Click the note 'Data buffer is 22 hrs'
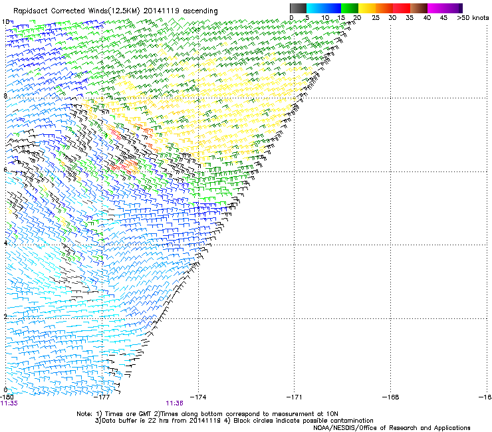The height and width of the screenshot is (432, 492). click(x=134, y=421)
